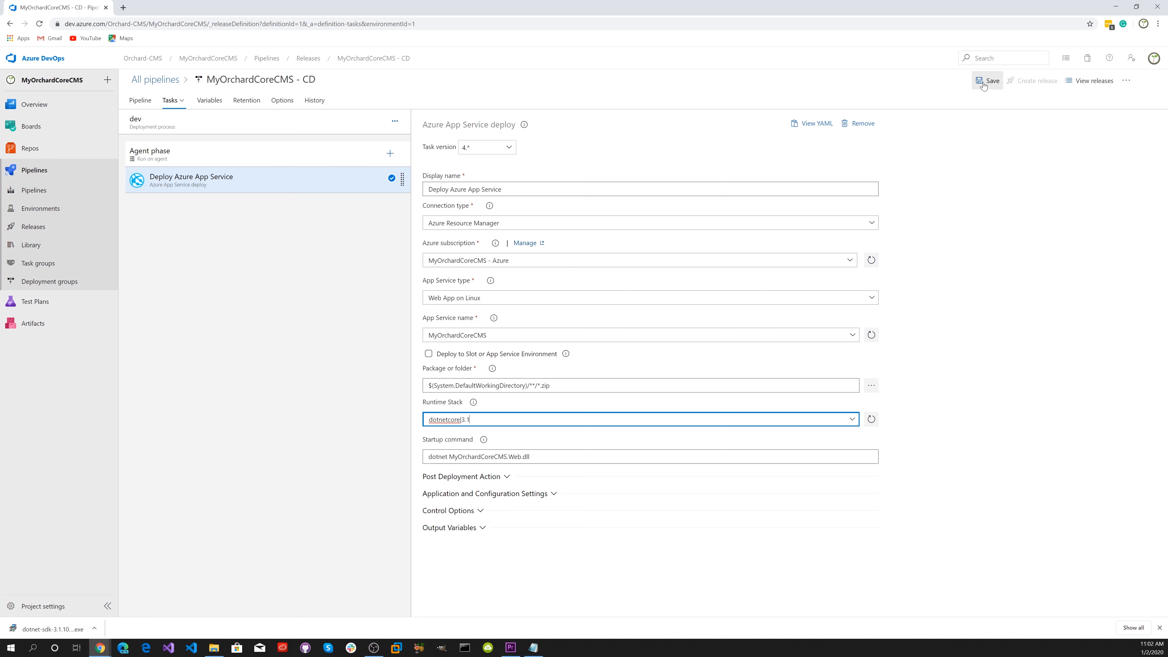Image resolution: width=1168 pixels, height=657 pixels.
Task: Switch to the Pipeline tab
Action: point(140,100)
